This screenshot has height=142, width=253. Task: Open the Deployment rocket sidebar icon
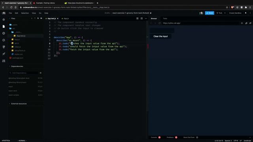(x=4, y=54)
